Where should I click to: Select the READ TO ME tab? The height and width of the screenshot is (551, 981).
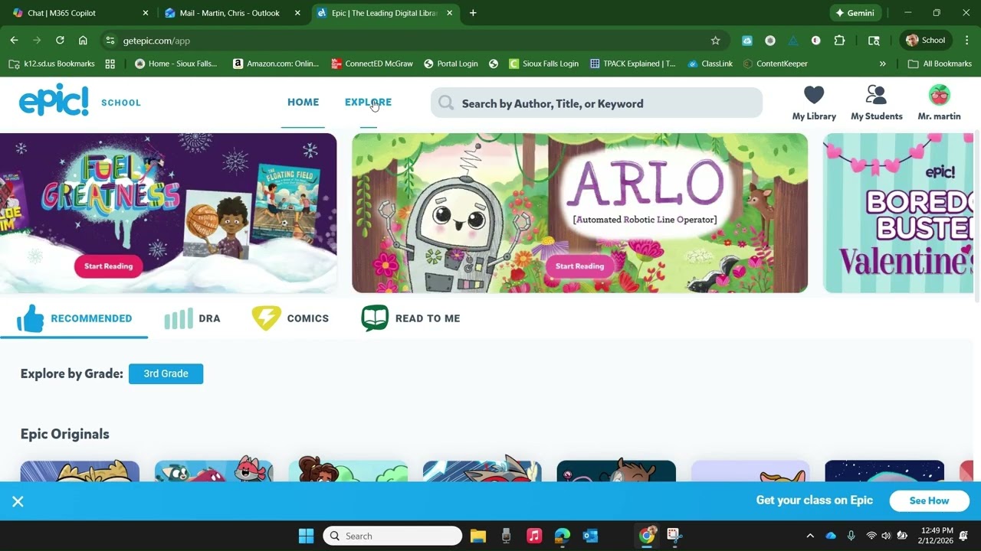point(411,318)
